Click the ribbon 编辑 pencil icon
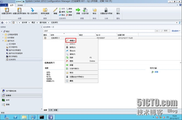The image size is (182, 120). pyautogui.click(x=55, y=10)
